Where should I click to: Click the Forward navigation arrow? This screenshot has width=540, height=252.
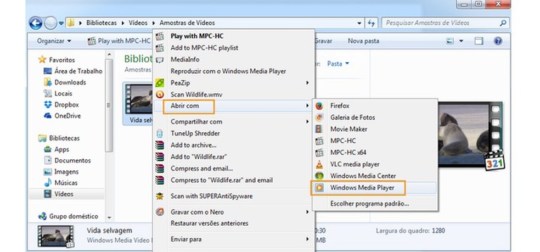[50, 23]
